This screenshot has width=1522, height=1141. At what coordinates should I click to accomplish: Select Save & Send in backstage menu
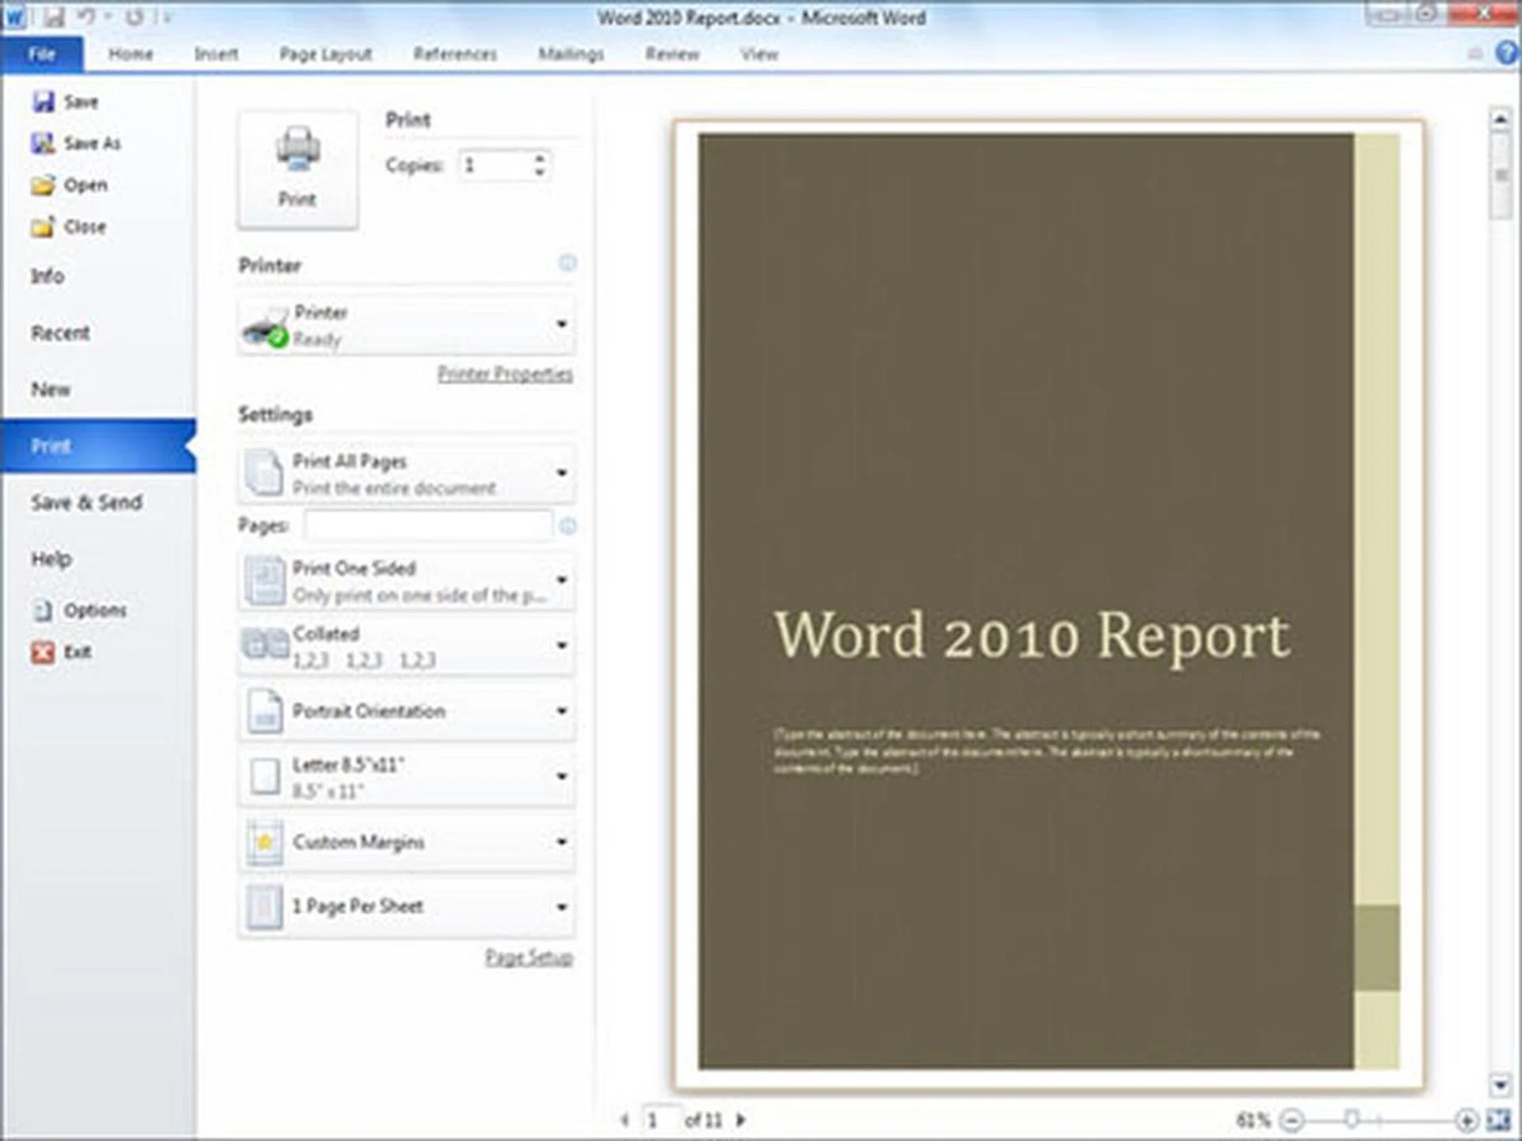point(86,502)
